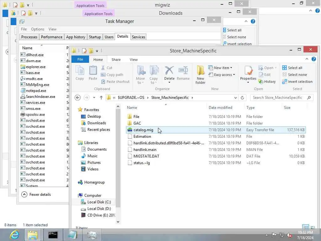Image resolution: width=321 pixels, height=241 pixels.
Task: Click the catalog.mig file icon
Action: (x=129, y=130)
